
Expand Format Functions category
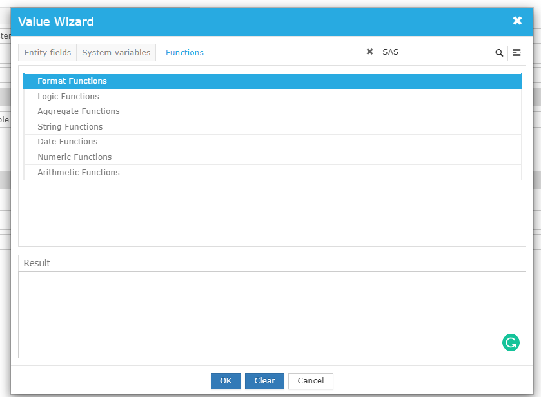[x=72, y=81]
